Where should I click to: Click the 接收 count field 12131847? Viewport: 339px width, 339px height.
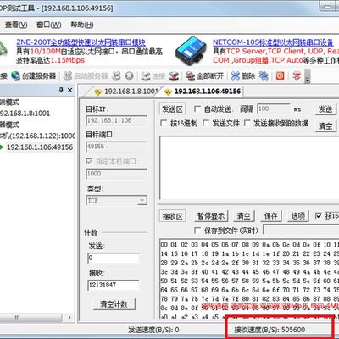click(114, 285)
